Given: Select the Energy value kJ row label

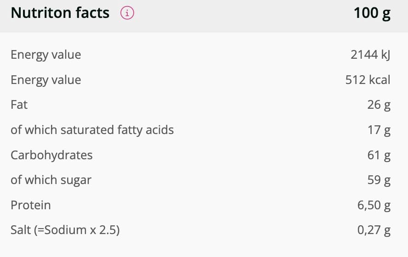Looking at the screenshot, I should click(x=45, y=55).
